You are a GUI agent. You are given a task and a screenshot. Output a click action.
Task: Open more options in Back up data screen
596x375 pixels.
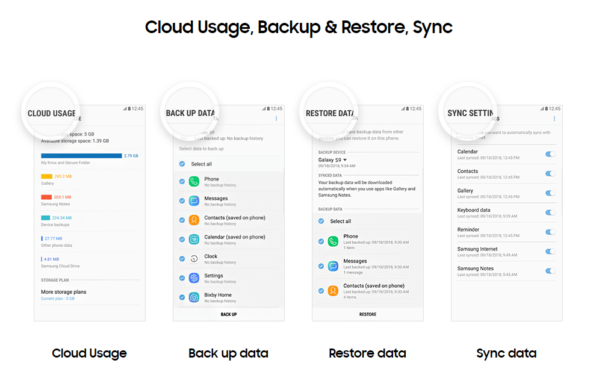[x=276, y=119]
